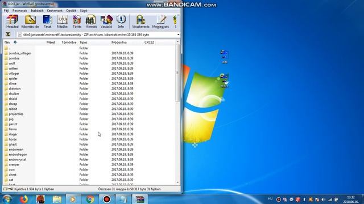This screenshot has width=364, height=204.
Task: Go up one folder level button
Action: click(8, 35)
